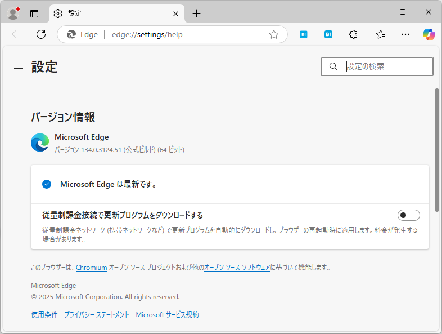Click the second Hatena B! extension icon

click(x=328, y=34)
